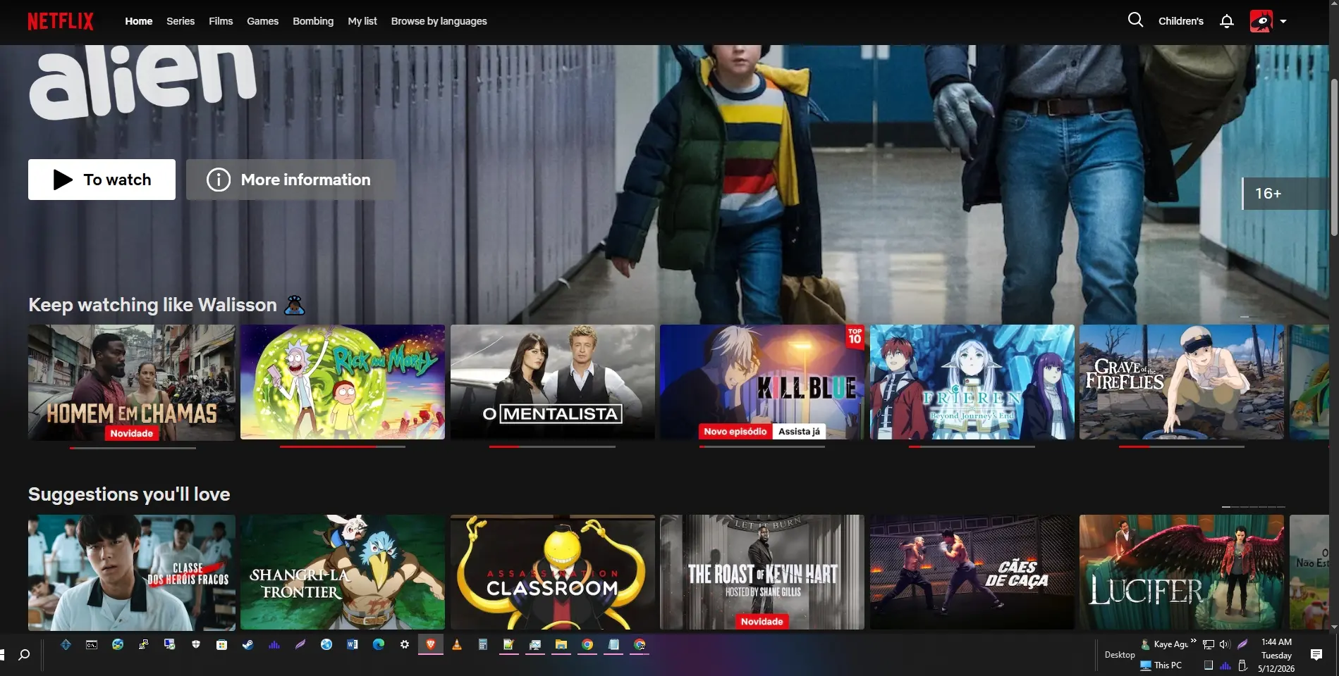Open Microsoft Edge from the taskbar

tap(378, 644)
